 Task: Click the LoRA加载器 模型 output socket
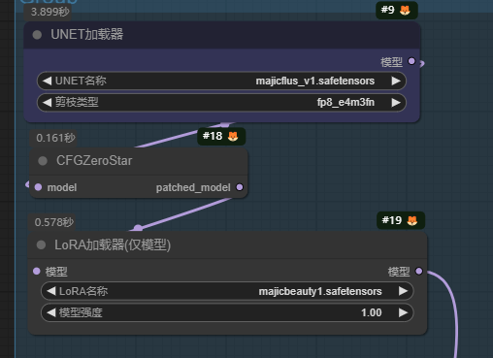tap(419, 271)
